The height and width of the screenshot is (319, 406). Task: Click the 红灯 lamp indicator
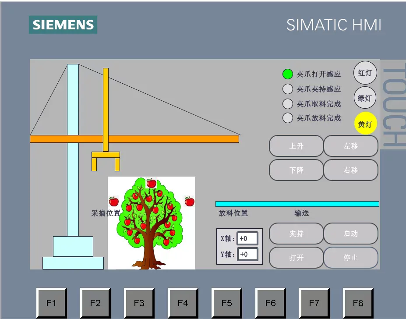(365, 73)
